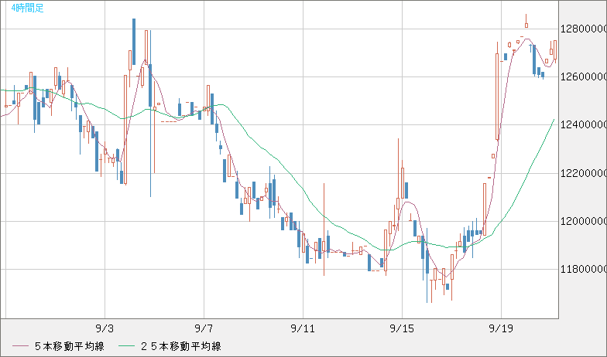This screenshot has width=607, height=357.
Task: Click the 11800000 price axis label
Action: tap(584, 269)
